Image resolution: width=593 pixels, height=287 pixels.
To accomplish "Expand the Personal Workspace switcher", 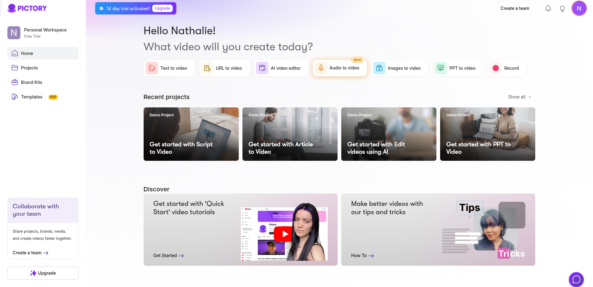I will (x=43, y=33).
